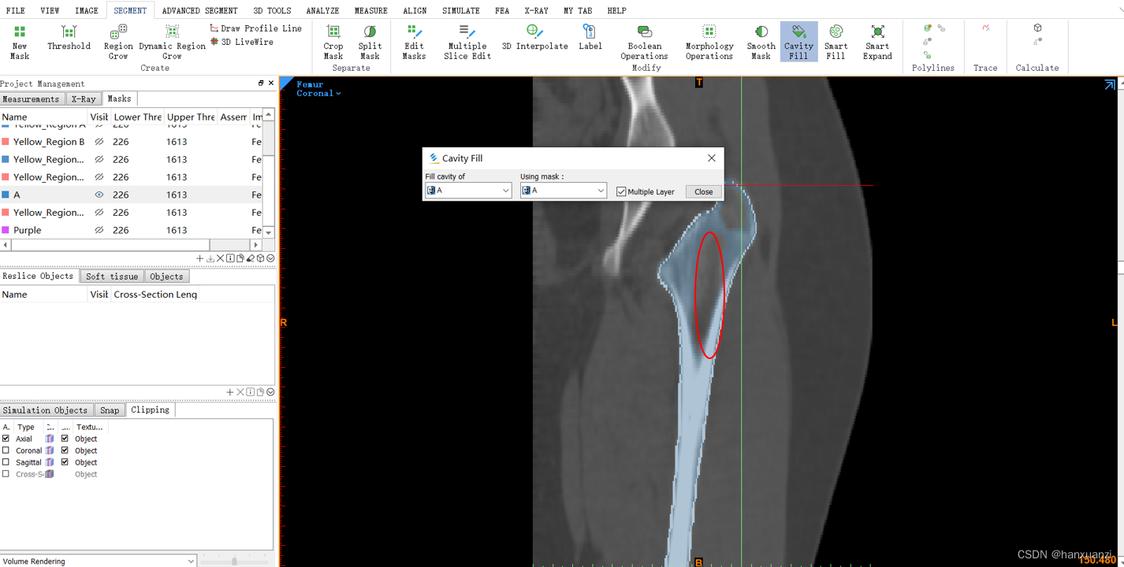Toggle the Axial texture checkbox
Screen dimensions: 1124x567
[x=65, y=439]
